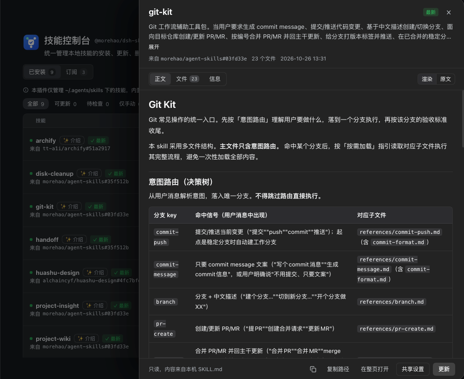464x379 pixels.
Task: Click the handoff 最新 status badge
Action: 101,239
